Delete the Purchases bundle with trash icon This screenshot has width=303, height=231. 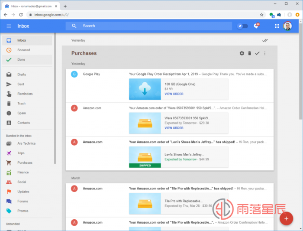point(249,53)
